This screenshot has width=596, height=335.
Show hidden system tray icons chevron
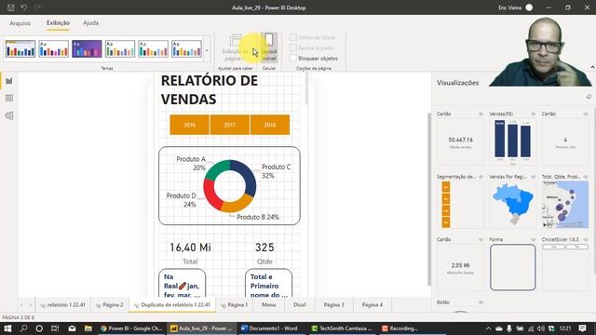point(488,328)
